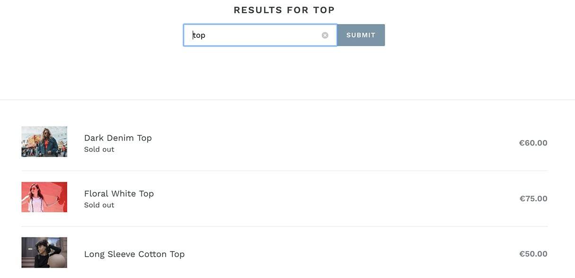Open the Long Sleeve Cotton Top product link
Screen dimensions: 575x278
tap(134, 254)
